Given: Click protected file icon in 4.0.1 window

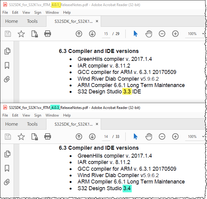Looking at the screenshot, I should pyautogui.click(x=35, y=34).
